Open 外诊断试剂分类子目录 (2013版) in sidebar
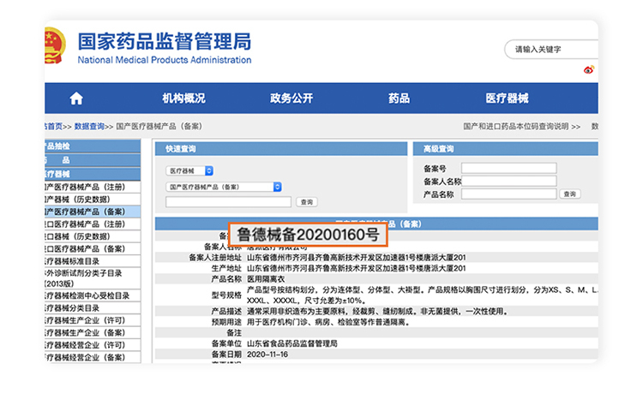 point(93,278)
